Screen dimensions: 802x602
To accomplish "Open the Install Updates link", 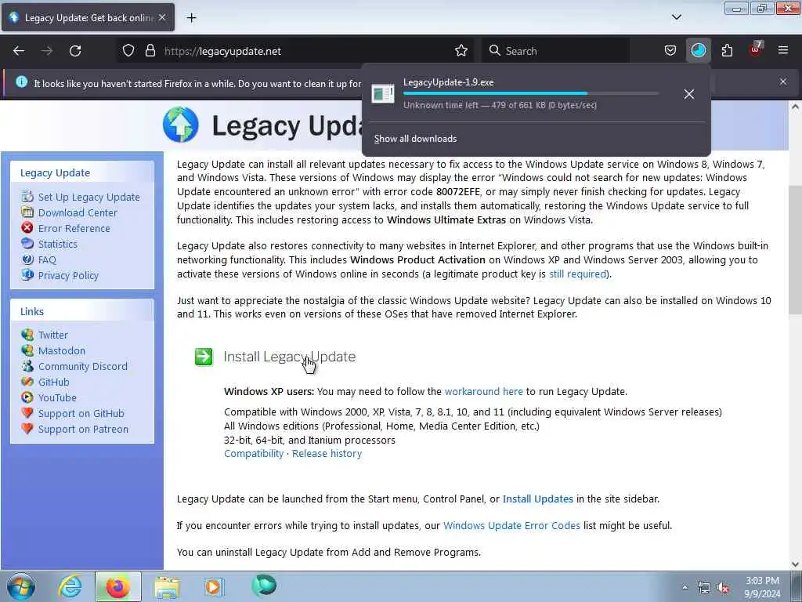I will (x=537, y=499).
